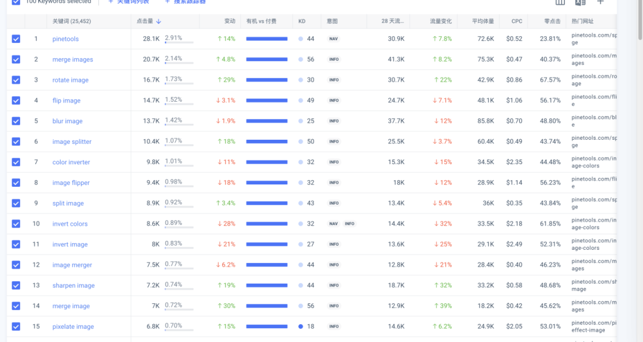Sort by the CPC column header
The image size is (643, 342).
(x=517, y=21)
